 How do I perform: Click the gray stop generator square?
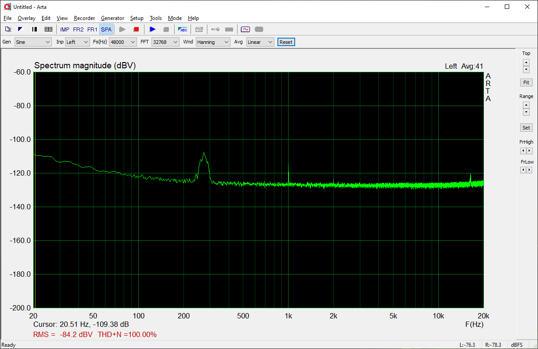(166, 29)
